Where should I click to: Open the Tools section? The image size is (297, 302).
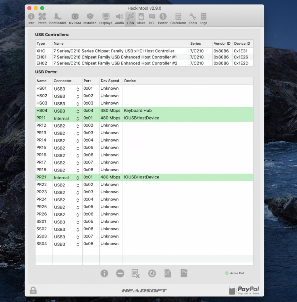193,19
